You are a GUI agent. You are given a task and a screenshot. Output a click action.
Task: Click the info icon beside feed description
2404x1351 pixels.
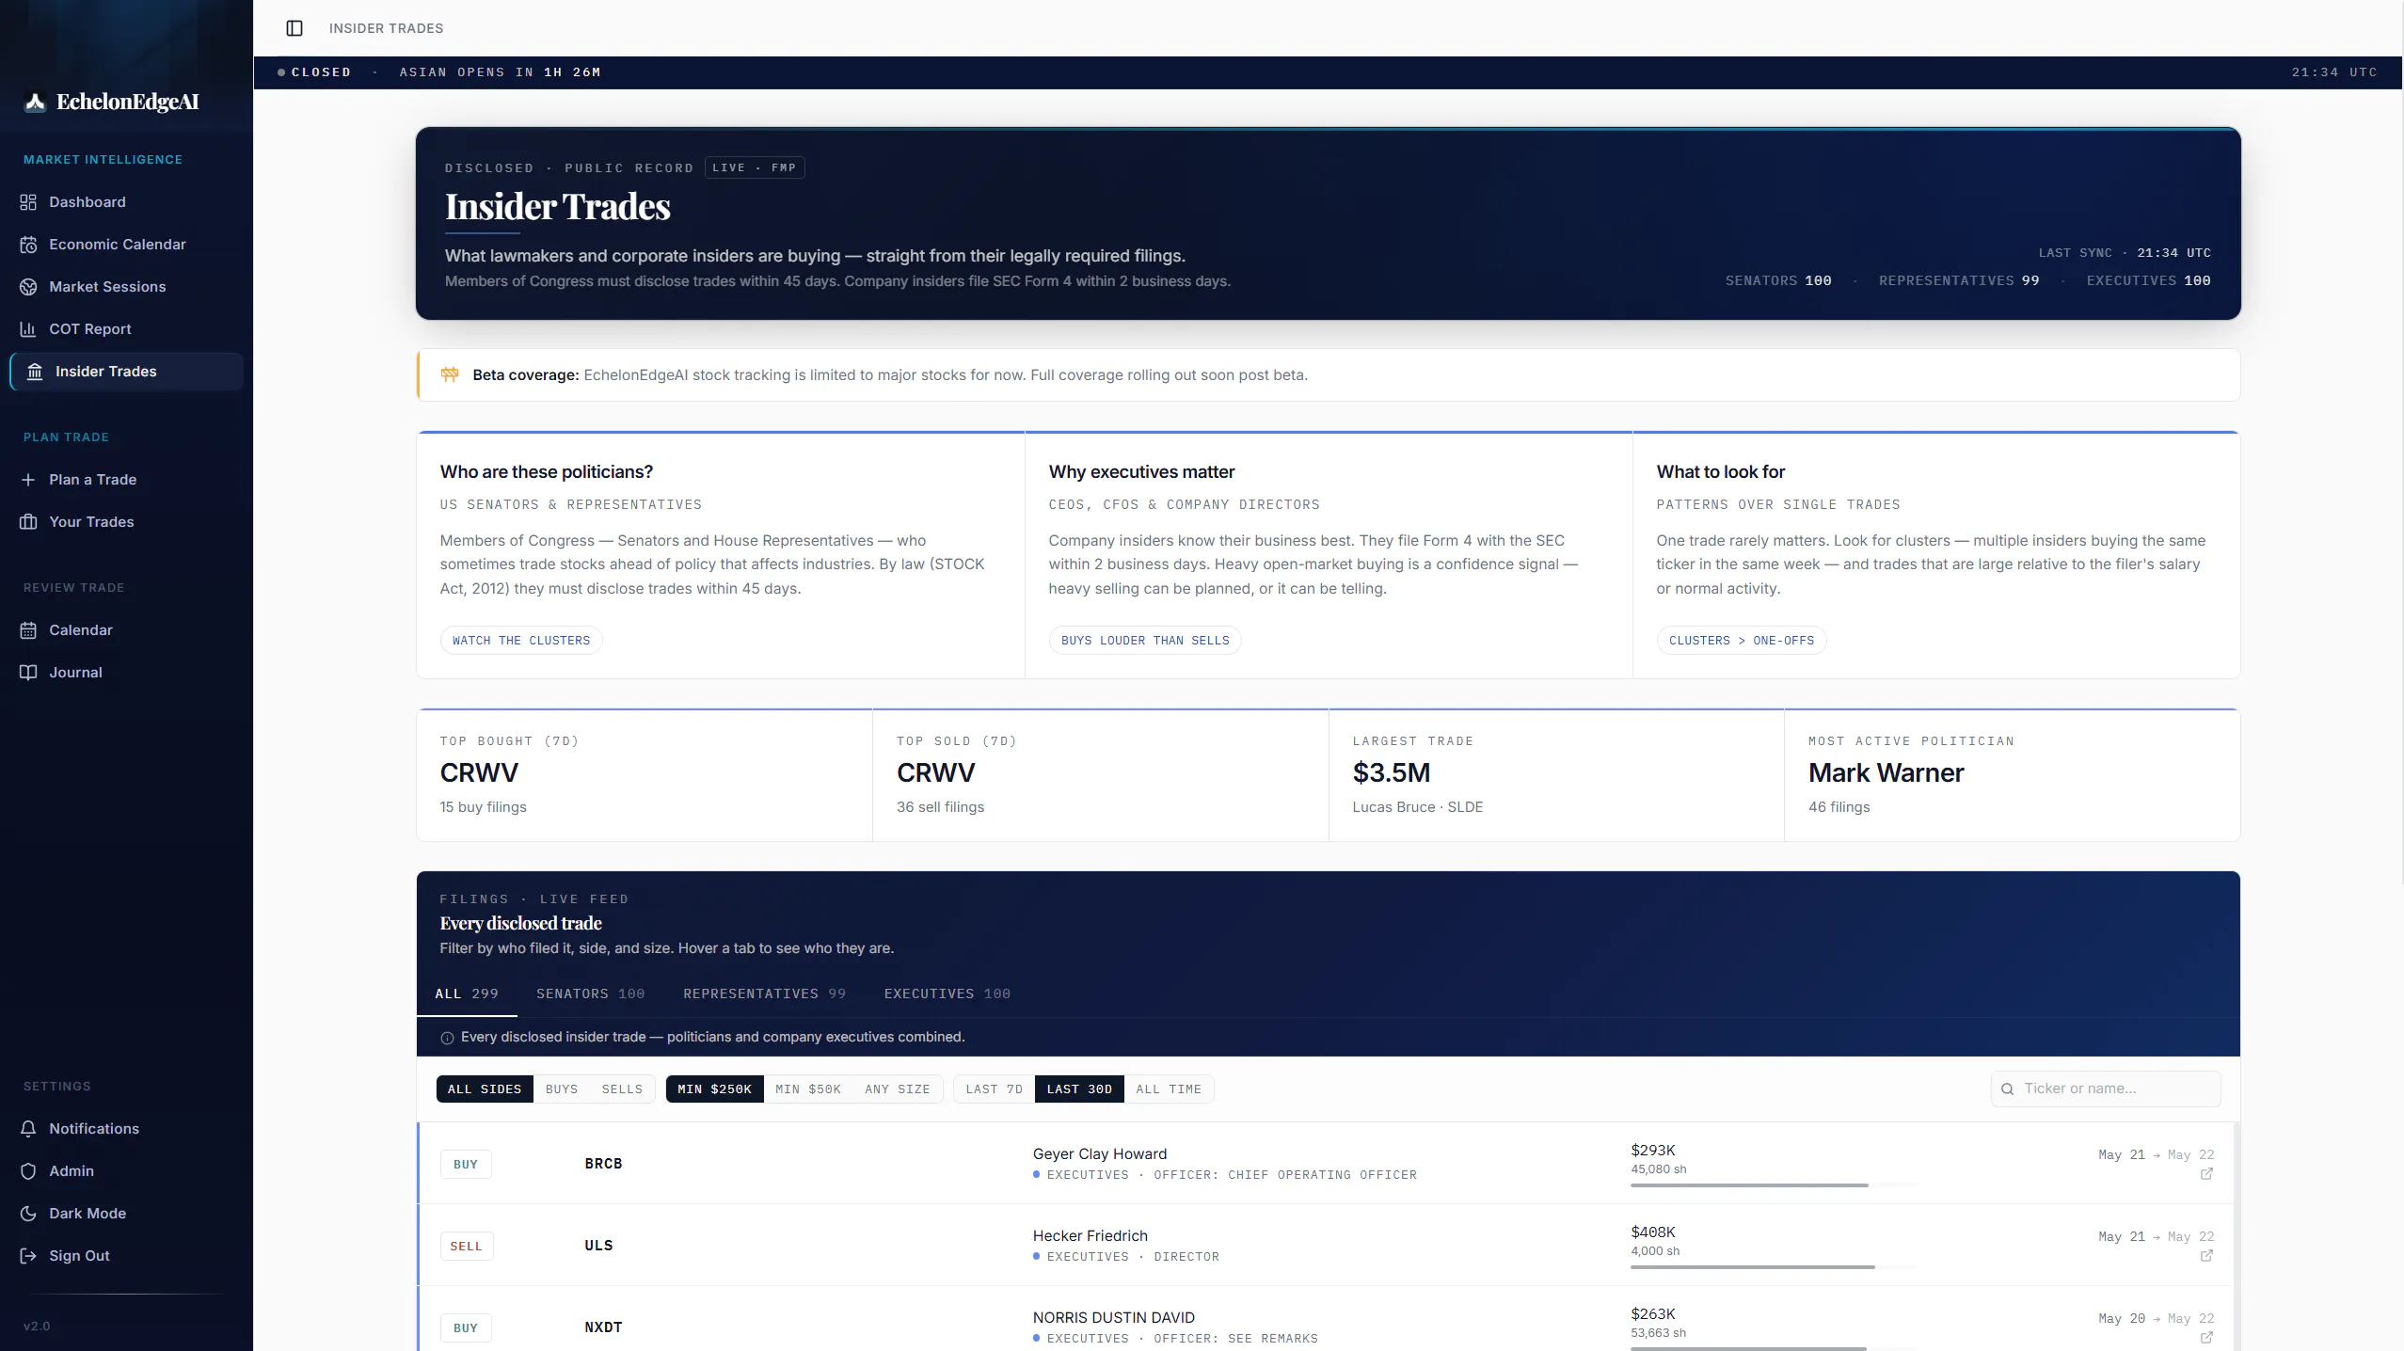[x=447, y=1038]
